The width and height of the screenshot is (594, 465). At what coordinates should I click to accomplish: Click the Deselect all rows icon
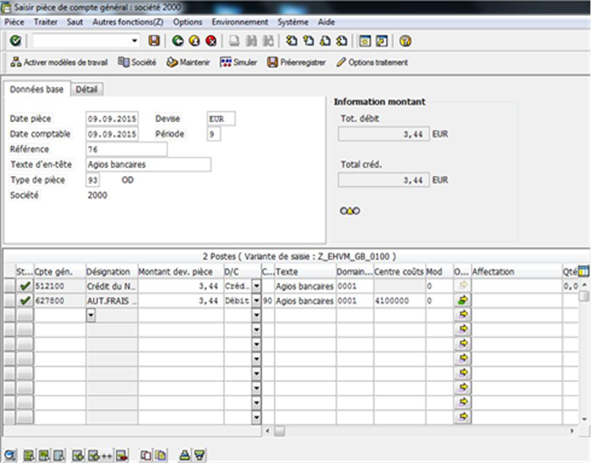pos(59,455)
